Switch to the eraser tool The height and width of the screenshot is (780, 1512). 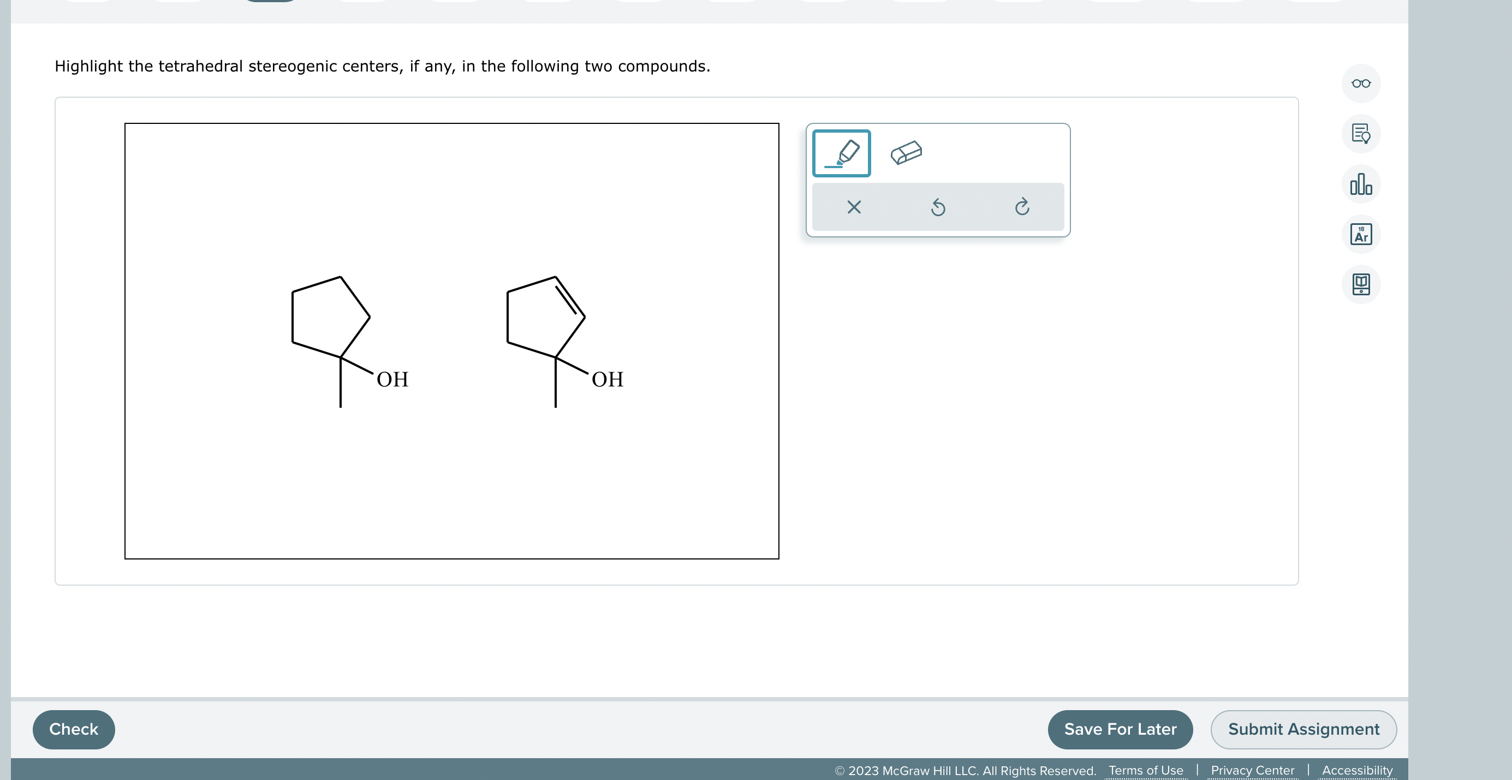point(906,153)
